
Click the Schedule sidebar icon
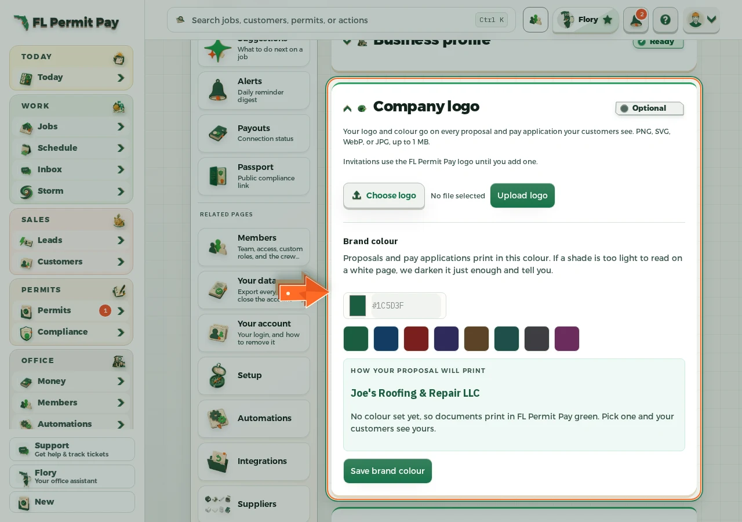pos(26,148)
